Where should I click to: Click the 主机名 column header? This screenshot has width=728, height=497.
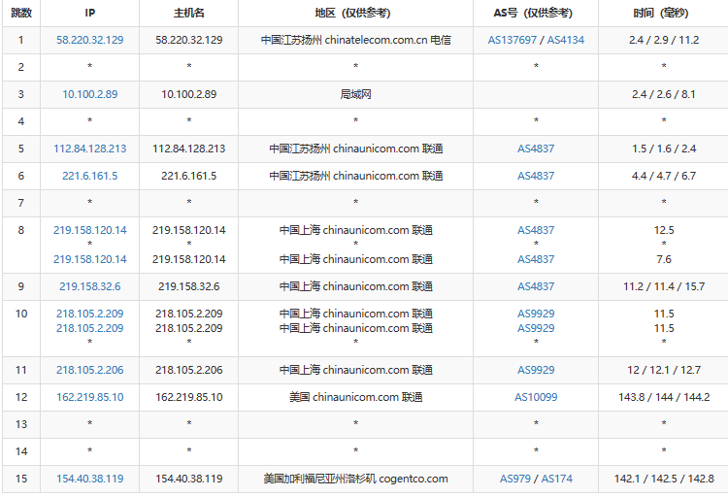point(189,13)
